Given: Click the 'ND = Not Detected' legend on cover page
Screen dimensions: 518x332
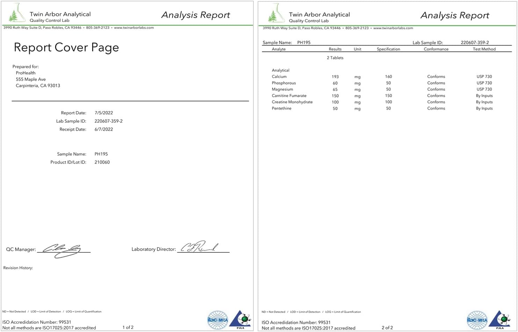Looking at the screenshot, I should point(14,312).
